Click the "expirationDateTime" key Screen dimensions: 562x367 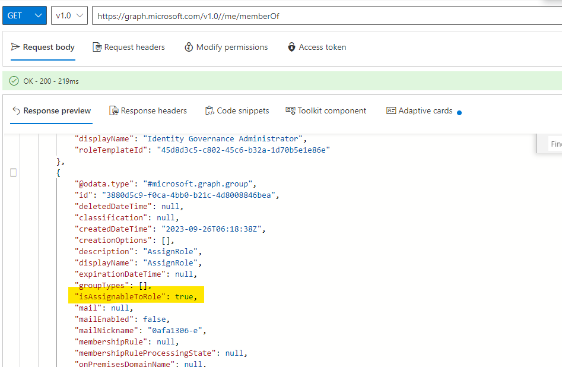(x=120, y=274)
